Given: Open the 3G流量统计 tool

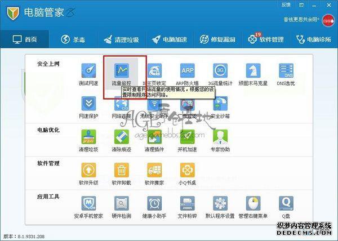Looking at the screenshot, I should click(220, 74).
